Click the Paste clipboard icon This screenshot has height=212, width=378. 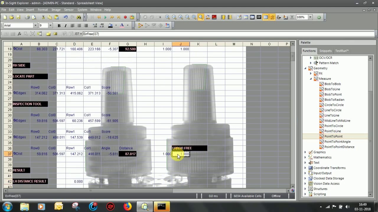point(56,17)
